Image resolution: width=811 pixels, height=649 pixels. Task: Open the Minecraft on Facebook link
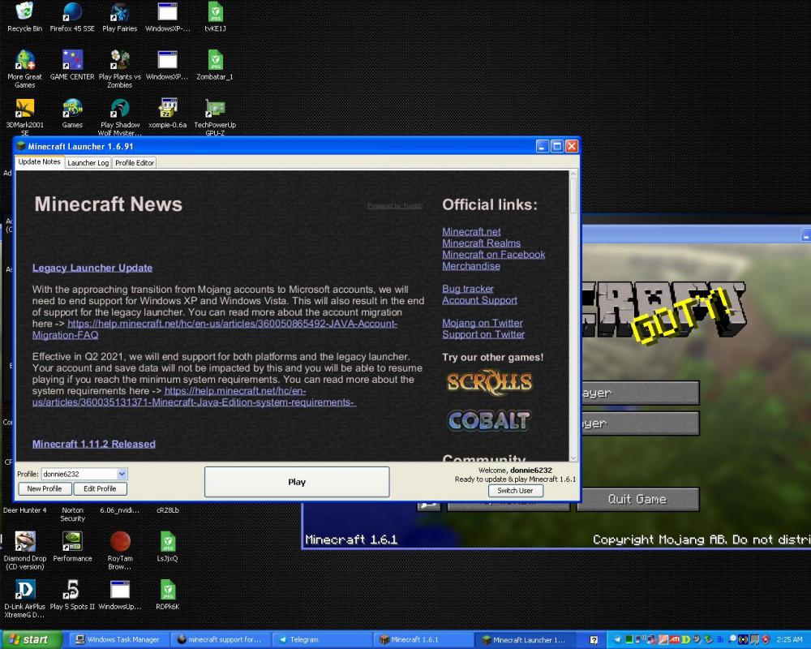493,254
